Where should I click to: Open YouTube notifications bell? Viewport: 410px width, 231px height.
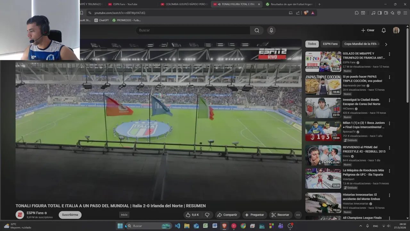(x=383, y=30)
